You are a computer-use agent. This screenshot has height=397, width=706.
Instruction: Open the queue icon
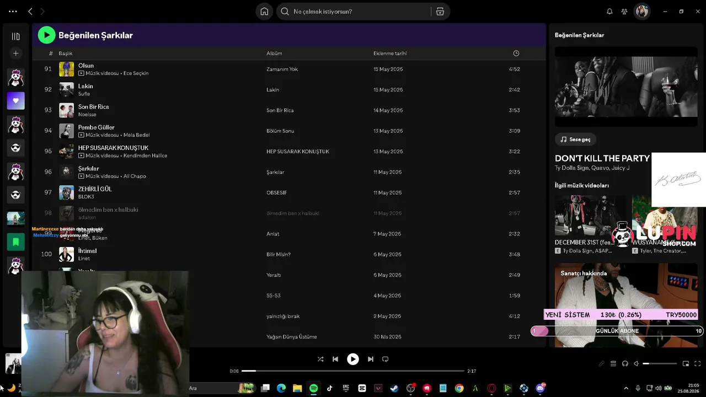point(613,364)
